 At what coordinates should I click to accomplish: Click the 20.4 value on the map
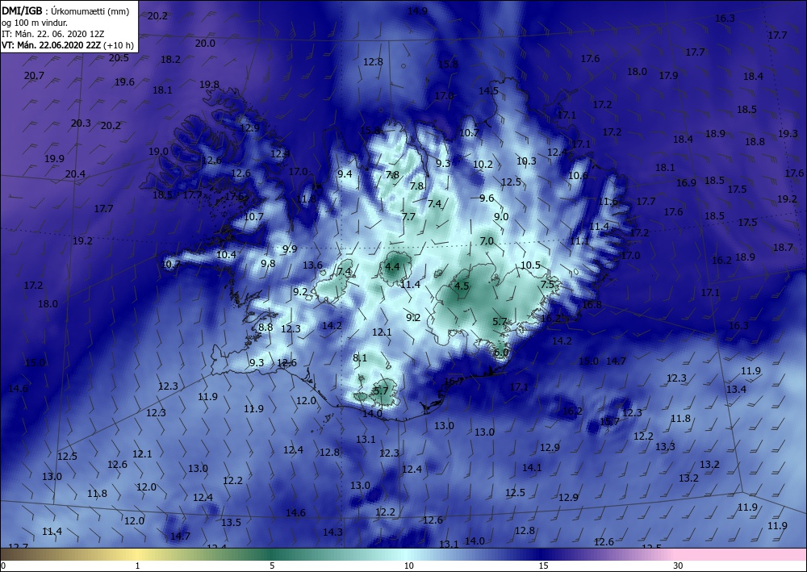[75, 174]
